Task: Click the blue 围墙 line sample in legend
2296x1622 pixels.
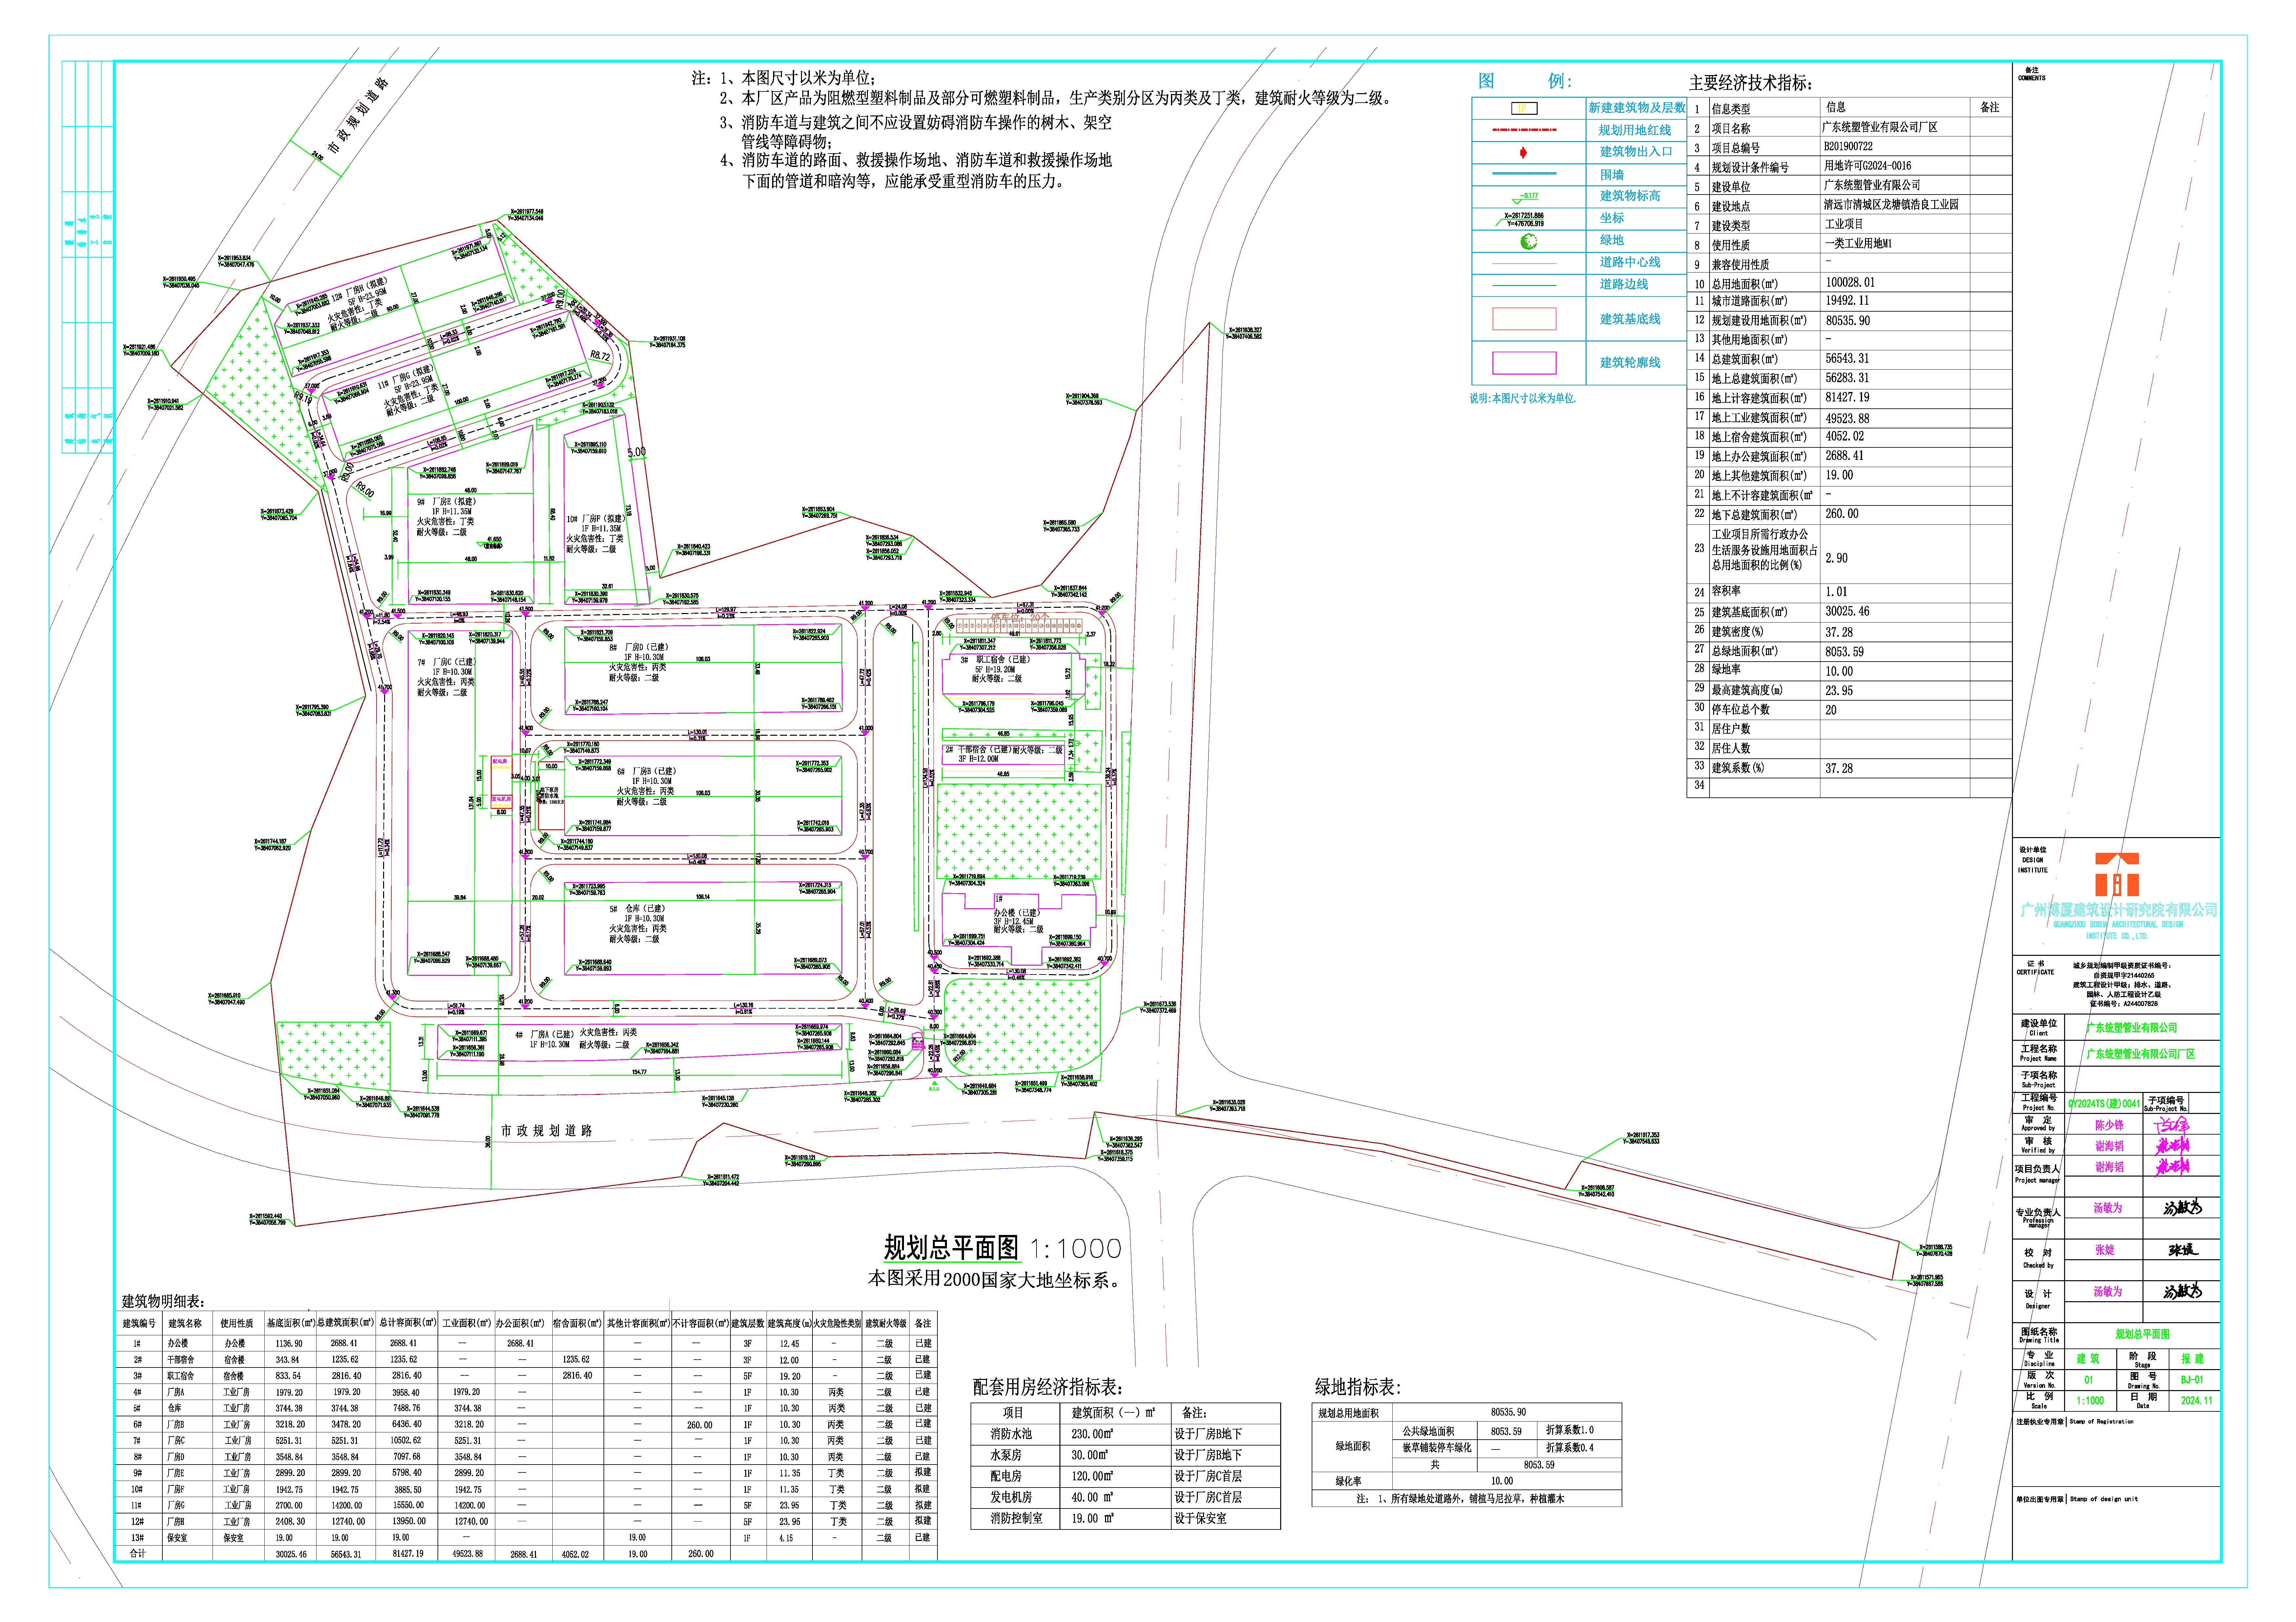Action: 1524,174
